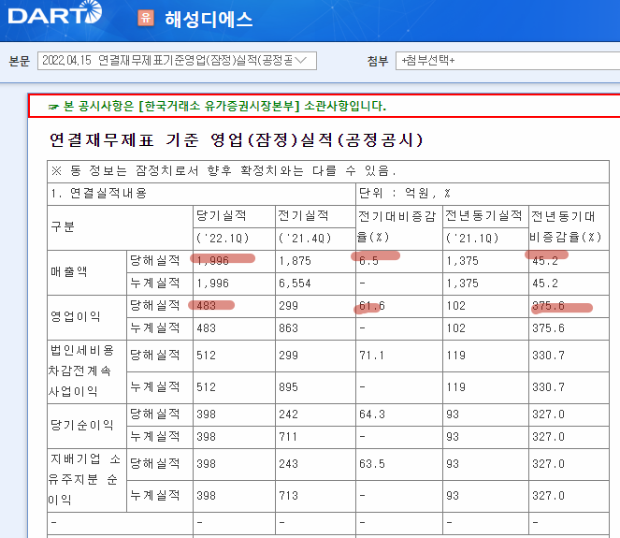Viewport: 620px width, 538px height.
Task: Click the company name 해성디에스
Action: click(x=209, y=19)
